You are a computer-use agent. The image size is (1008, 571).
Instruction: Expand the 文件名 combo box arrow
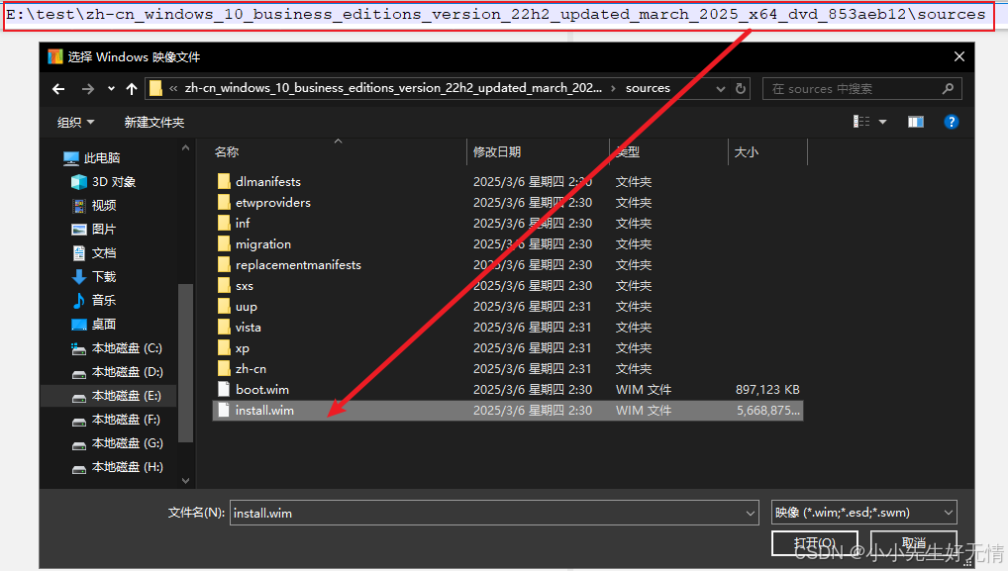(x=751, y=513)
